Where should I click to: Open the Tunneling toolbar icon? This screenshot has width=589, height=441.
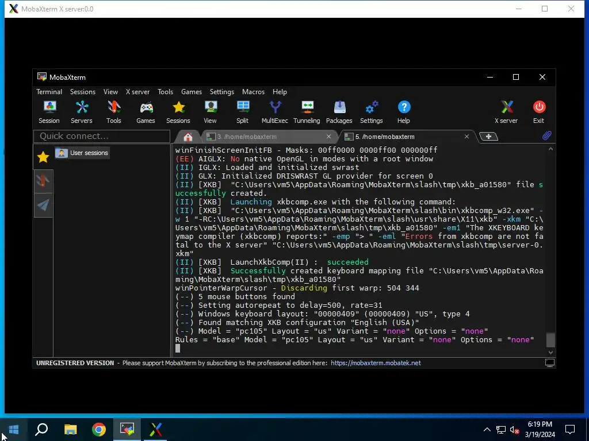coord(307,112)
